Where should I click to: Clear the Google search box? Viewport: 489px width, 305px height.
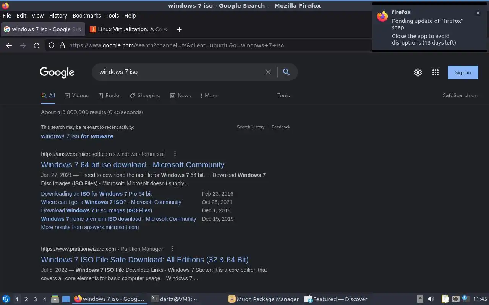(x=268, y=72)
